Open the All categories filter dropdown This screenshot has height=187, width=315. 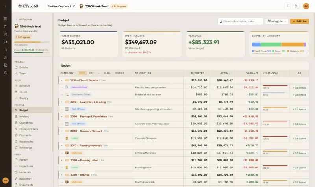(x=277, y=21)
